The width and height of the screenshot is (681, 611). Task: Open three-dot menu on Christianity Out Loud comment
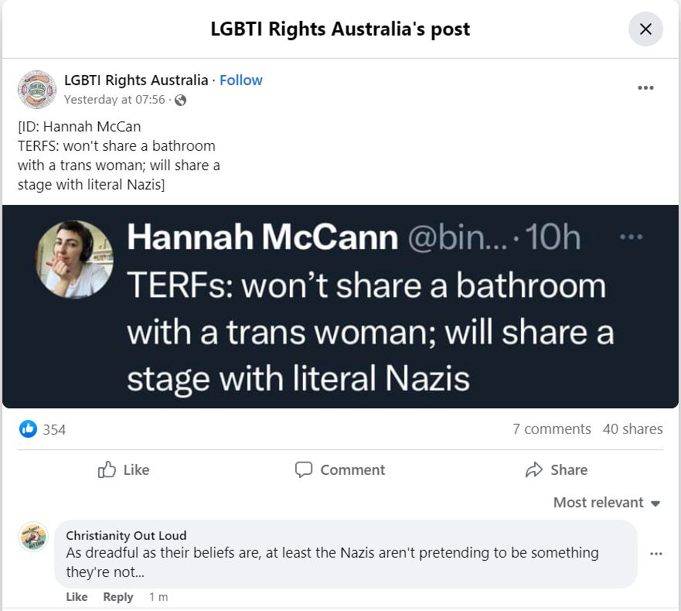click(655, 554)
